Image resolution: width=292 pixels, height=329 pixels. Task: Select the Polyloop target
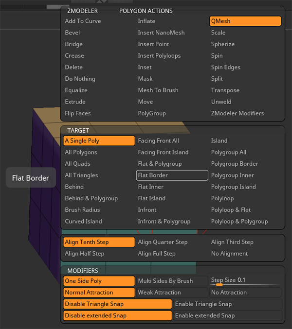click(222, 199)
